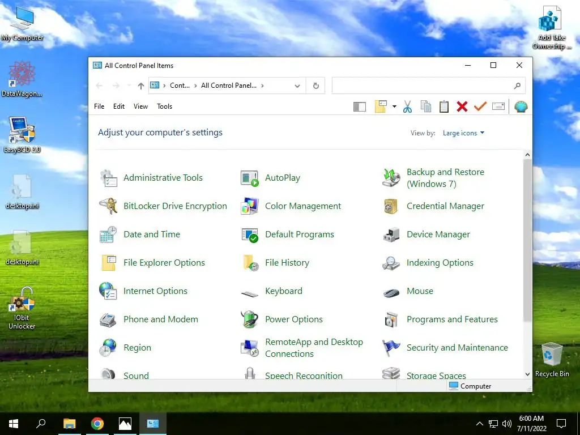Viewport: 580px width, 435px height.
Task: Select EasyBCD 2.0 desktop shortcut
Action: [22, 135]
